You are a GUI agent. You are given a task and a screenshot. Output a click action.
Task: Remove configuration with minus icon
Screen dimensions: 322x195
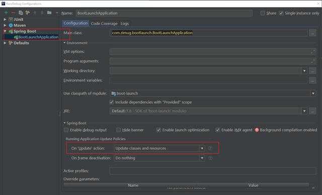pos(14,13)
